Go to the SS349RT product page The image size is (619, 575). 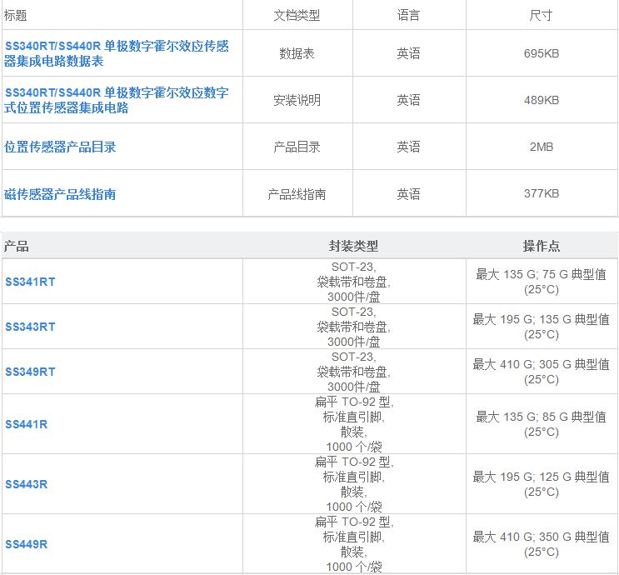(30, 372)
